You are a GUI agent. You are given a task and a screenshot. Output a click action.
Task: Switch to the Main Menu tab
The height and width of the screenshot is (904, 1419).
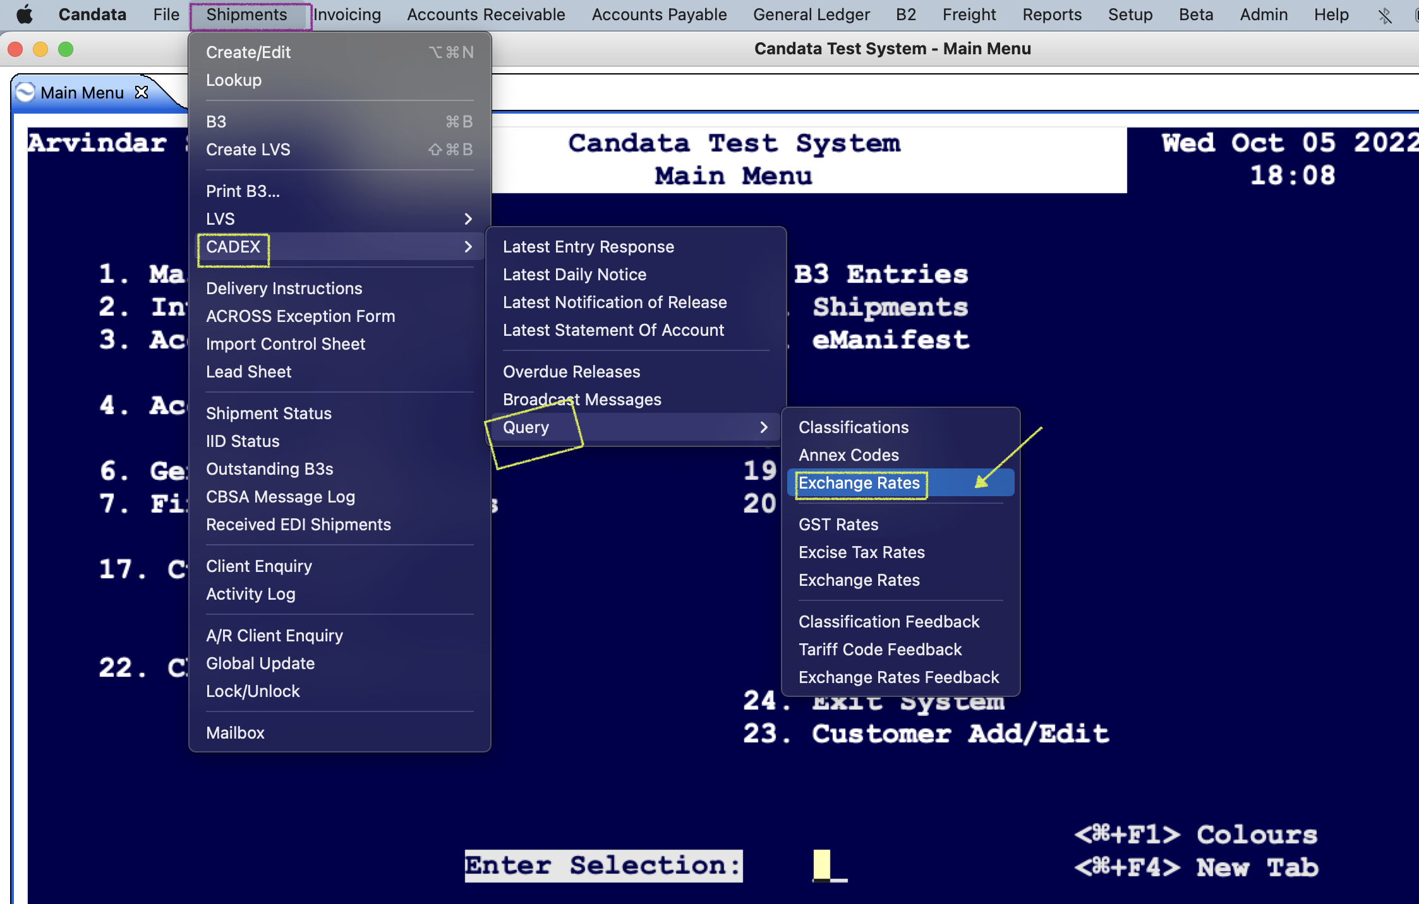[x=82, y=93]
